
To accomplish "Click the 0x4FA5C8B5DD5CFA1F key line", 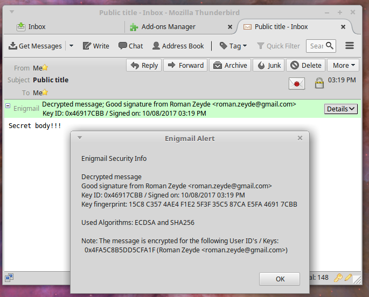I will (186, 250).
